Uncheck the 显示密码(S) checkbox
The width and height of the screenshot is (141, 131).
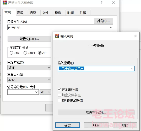pos(59,89)
